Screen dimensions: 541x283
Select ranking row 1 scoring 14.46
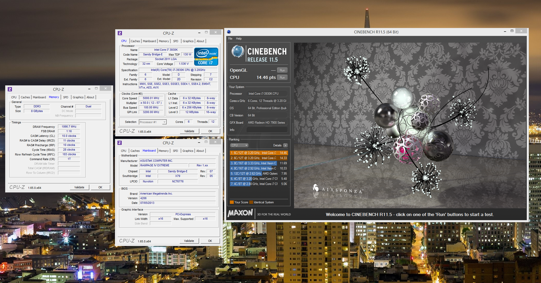pos(259,153)
